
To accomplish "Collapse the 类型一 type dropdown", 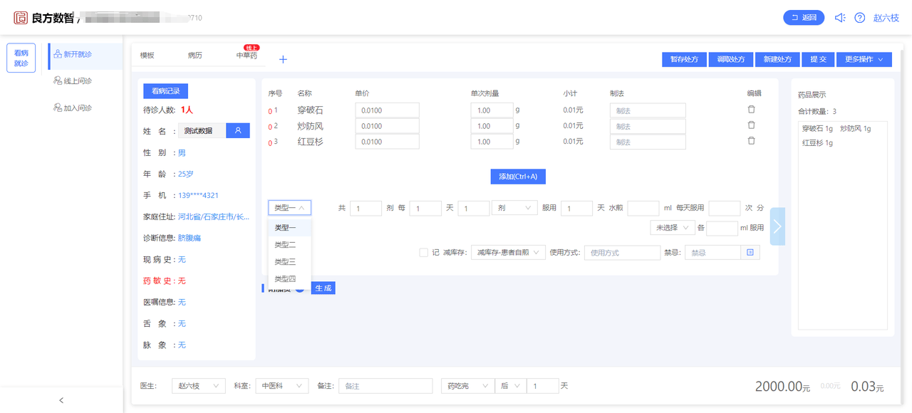I will (x=289, y=208).
